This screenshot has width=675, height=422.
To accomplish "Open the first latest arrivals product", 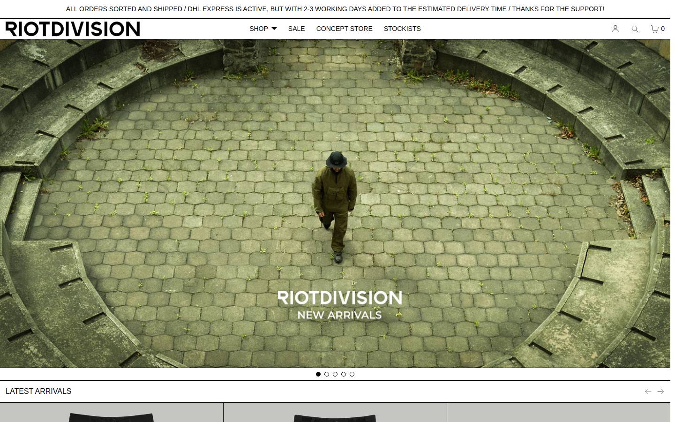I will pyautogui.click(x=112, y=413).
